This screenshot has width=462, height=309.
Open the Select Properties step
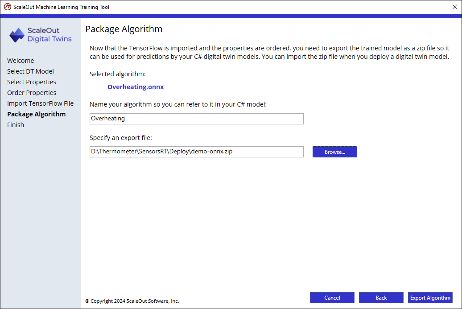tap(32, 82)
